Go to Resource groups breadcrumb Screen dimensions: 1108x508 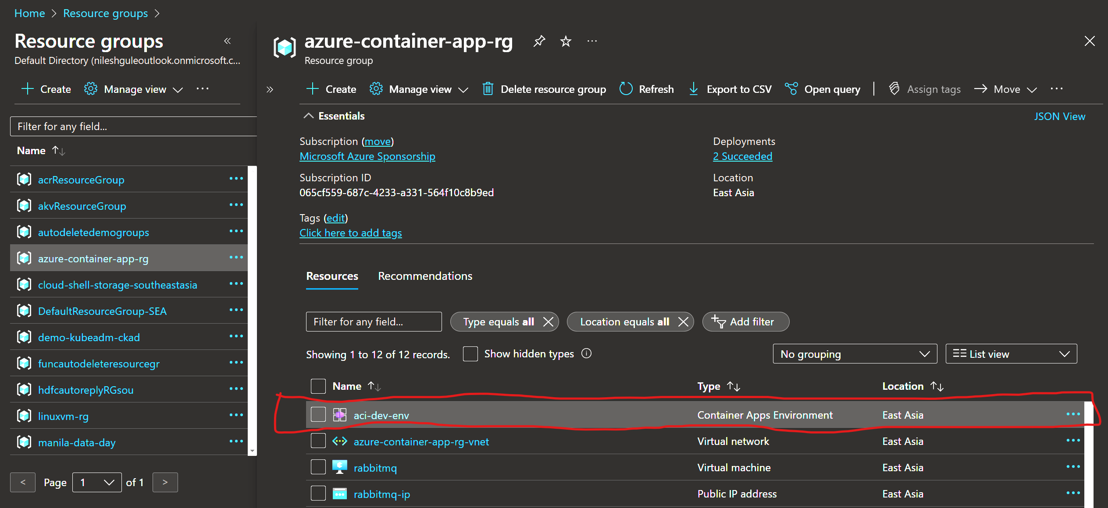[x=105, y=14]
